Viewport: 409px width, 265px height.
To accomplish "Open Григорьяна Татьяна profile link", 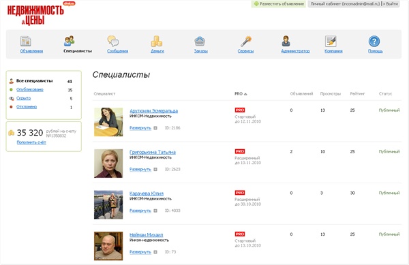I will [153, 152].
